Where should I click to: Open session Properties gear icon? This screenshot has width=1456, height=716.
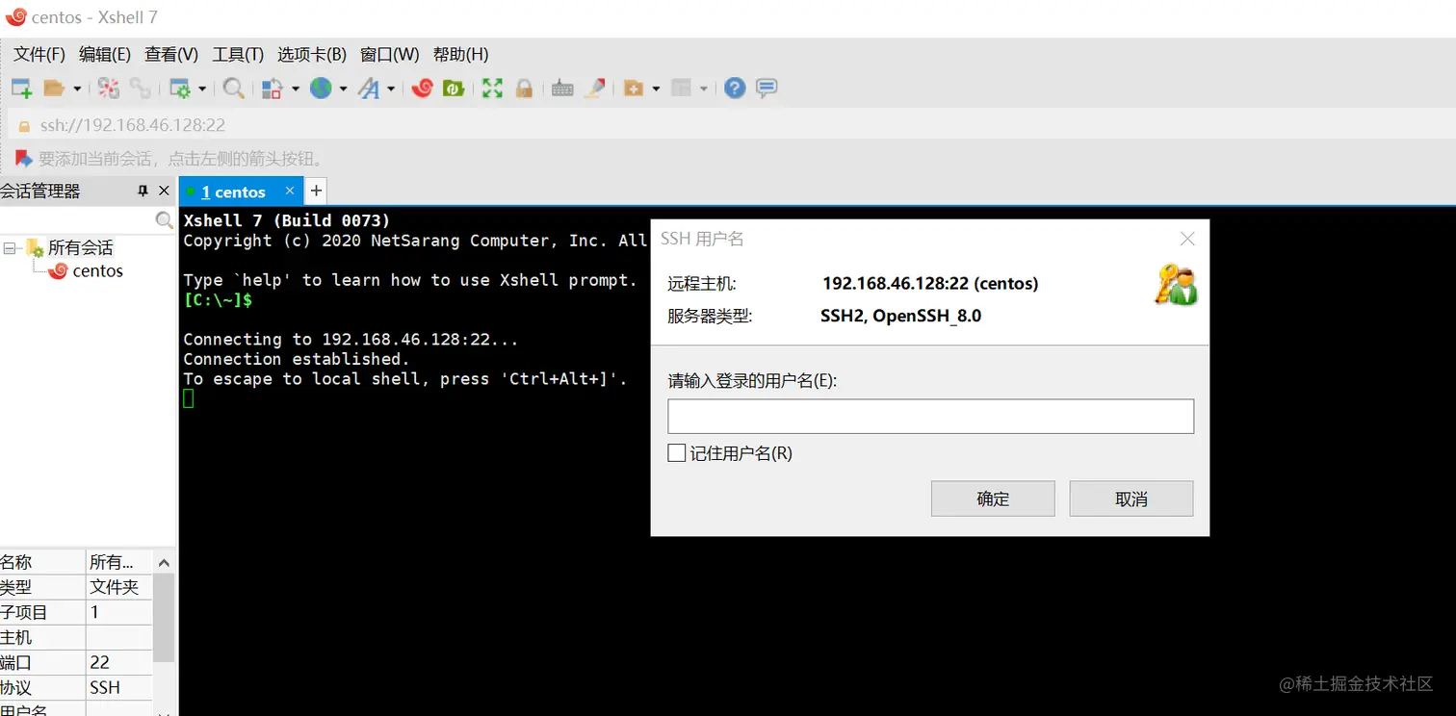pyautogui.click(x=180, y=89)
